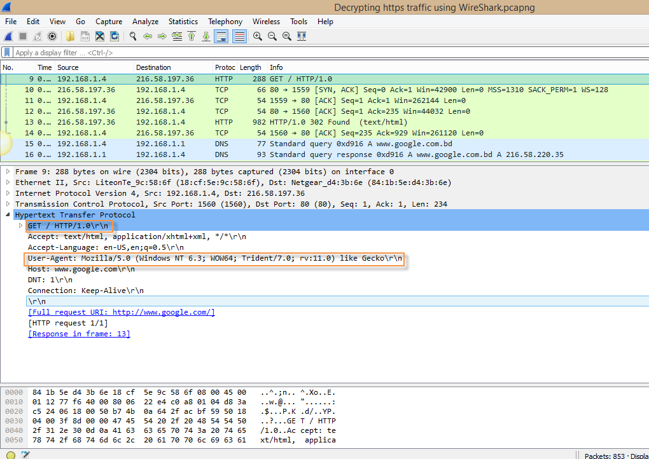Open the Analyze menu
Screen dimensions: 649x459
click(146, 22)
